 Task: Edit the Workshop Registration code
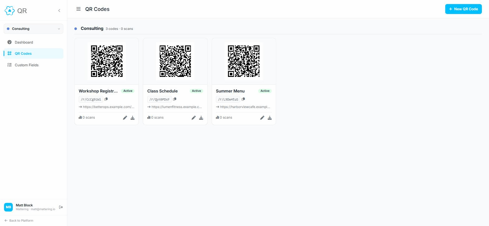(x=125, y=118)
